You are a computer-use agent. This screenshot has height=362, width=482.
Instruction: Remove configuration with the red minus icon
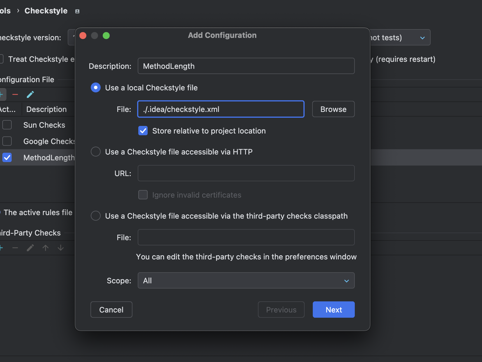coord(15,94)
